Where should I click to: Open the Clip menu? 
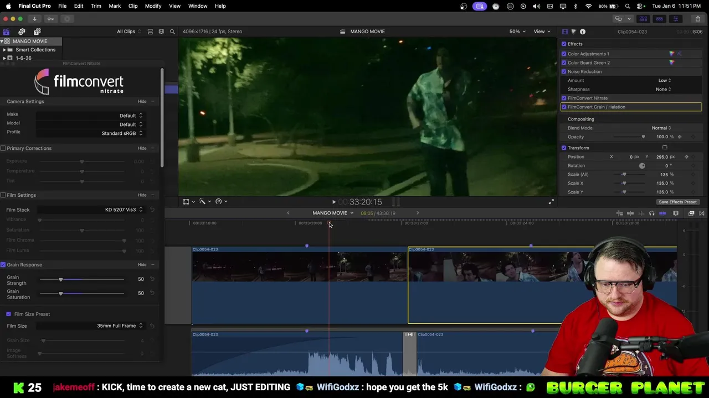pyautogui.click(x=133, y=6)
